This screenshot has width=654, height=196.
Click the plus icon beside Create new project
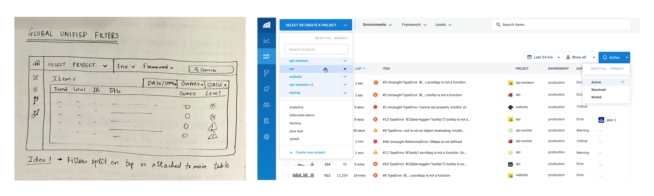291,153
